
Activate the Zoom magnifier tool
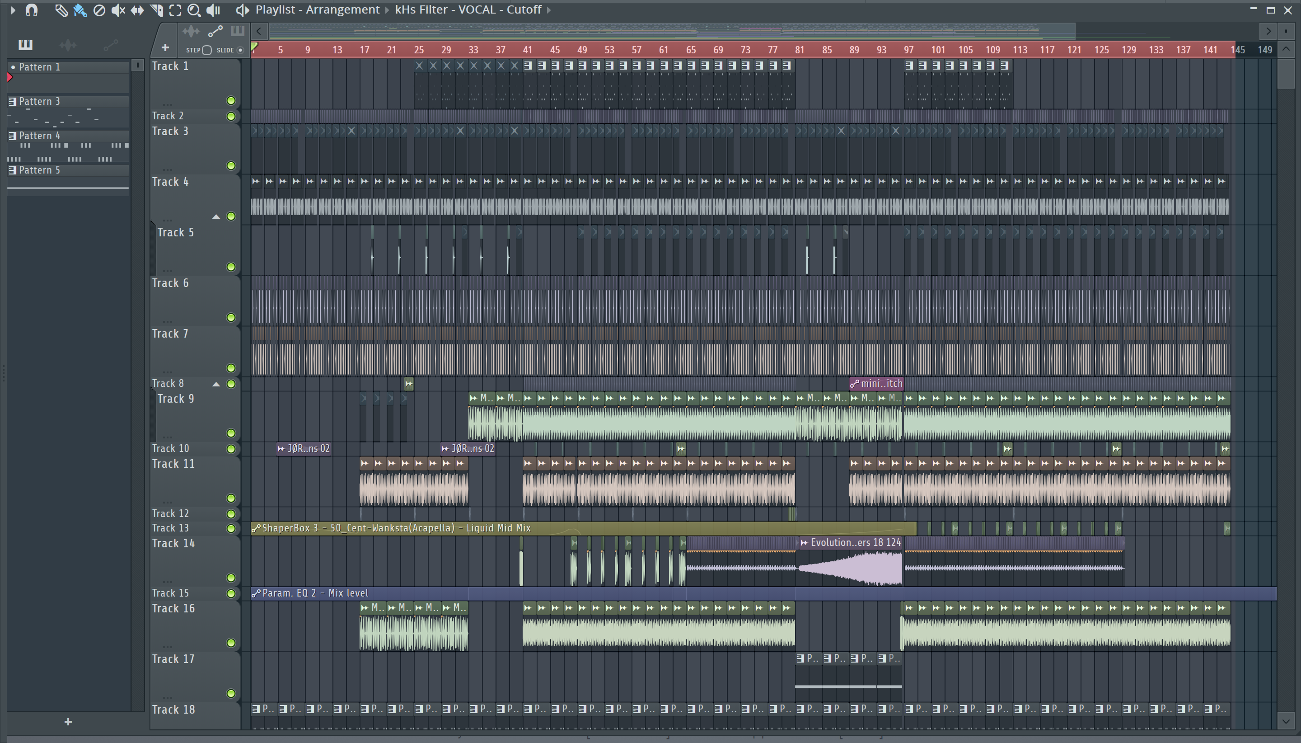click(x=194, y=10)
